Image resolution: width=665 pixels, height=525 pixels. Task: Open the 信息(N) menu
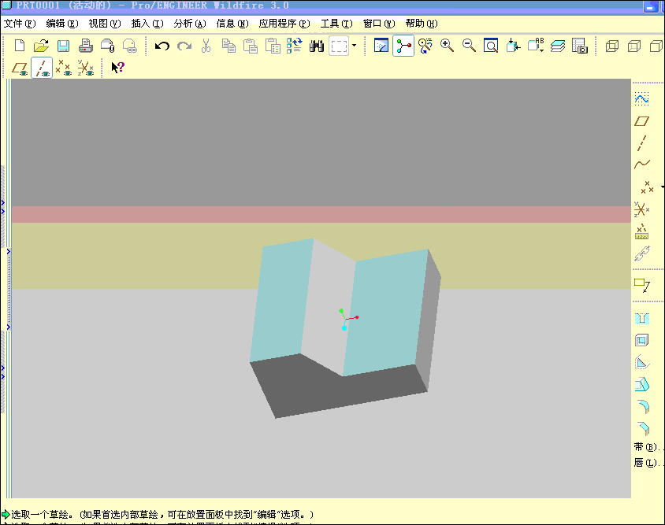pyautogui.click(x=232, y=24)
